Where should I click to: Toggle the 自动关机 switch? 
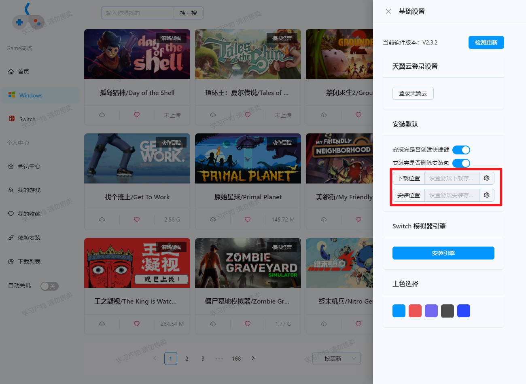point(49,286)
